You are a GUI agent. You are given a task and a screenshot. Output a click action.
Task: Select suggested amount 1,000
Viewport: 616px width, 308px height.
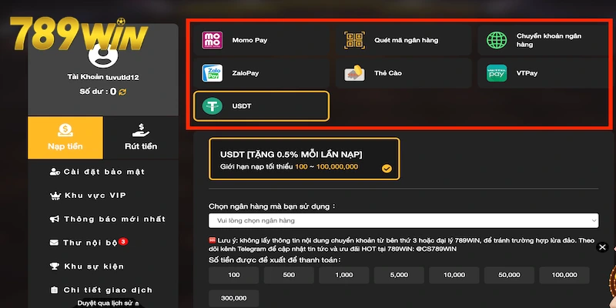tap(343, 275)
